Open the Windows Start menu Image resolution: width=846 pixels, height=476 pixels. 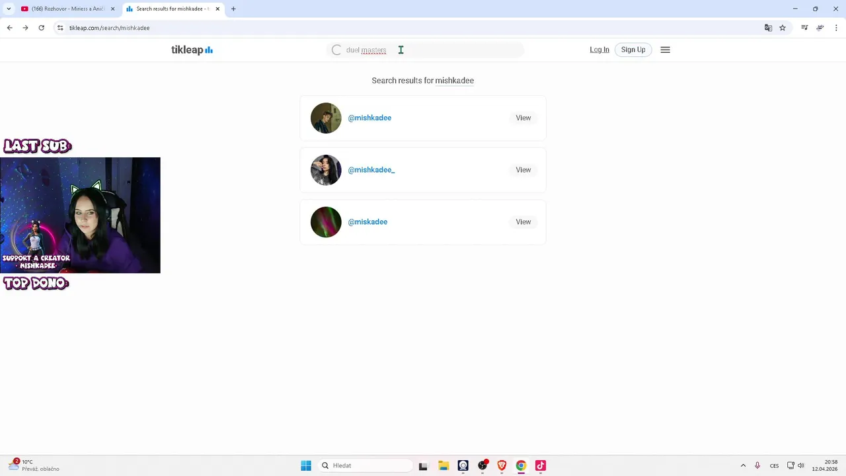point(306,465)
